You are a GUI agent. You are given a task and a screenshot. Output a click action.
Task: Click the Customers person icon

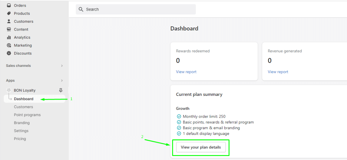(x=9, y=21)
